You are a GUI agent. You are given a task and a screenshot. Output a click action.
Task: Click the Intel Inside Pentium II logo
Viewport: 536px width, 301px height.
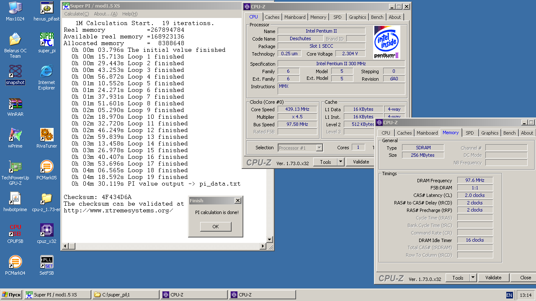387,42
